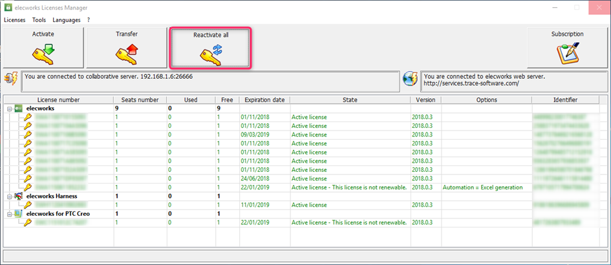The image size is (611, 265).
Task: Click the State column header
Action: point(350,100)
